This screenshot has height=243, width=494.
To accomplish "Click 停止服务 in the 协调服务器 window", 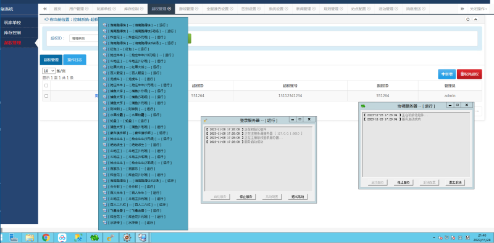I will pos(403,183).
